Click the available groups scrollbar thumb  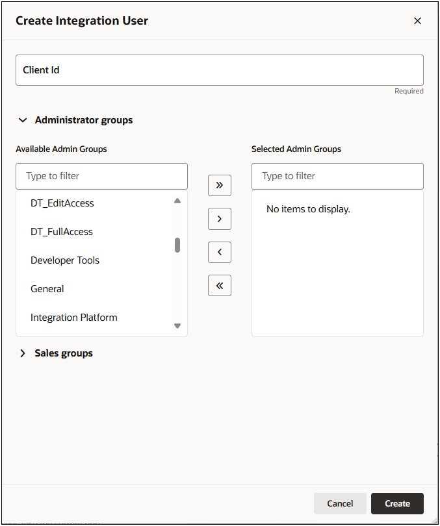coord(177,245)
